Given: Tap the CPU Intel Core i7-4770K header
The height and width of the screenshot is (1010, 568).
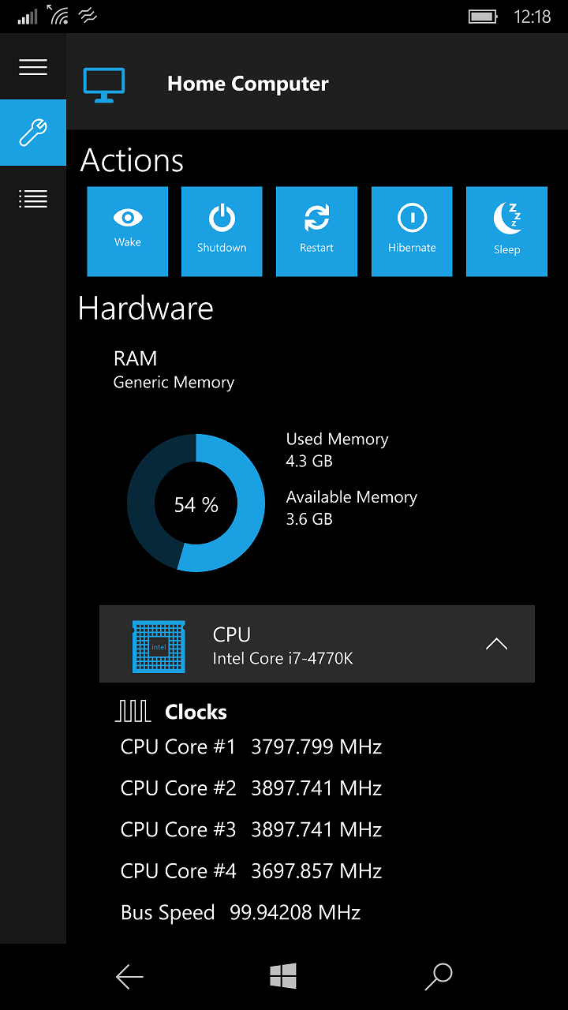Looking at the screenshot, I should (282, 645).
